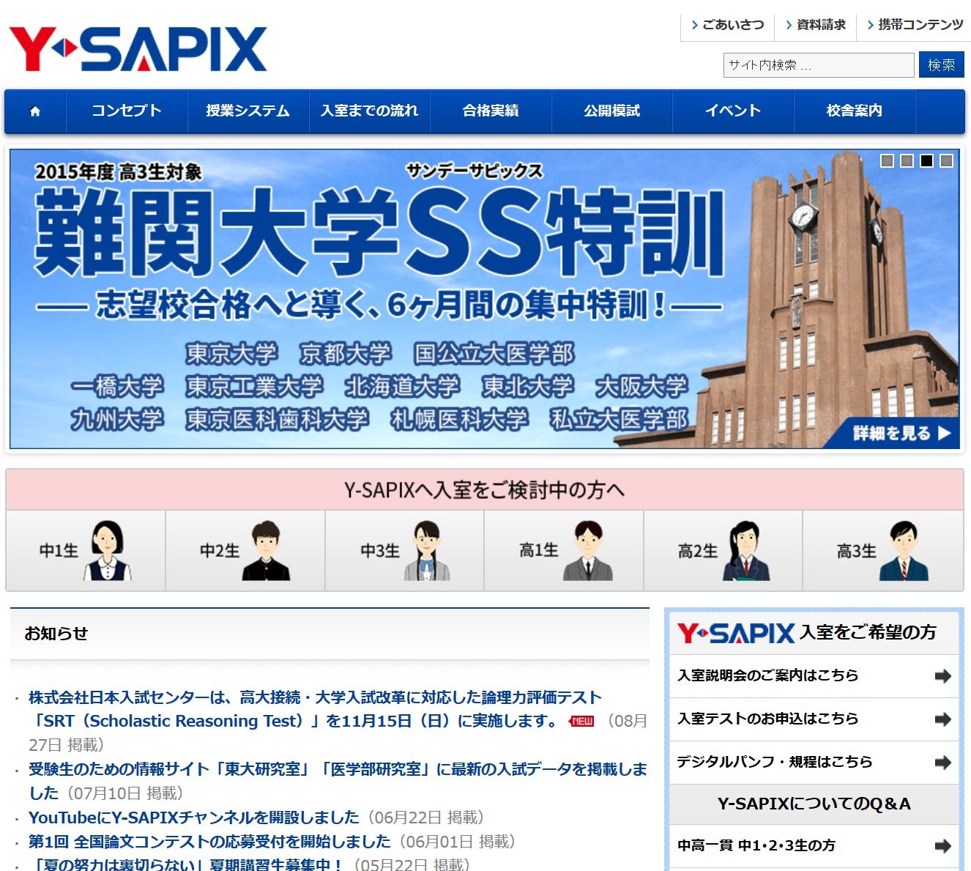Open the 授業システム menu item

pos(248,111)
